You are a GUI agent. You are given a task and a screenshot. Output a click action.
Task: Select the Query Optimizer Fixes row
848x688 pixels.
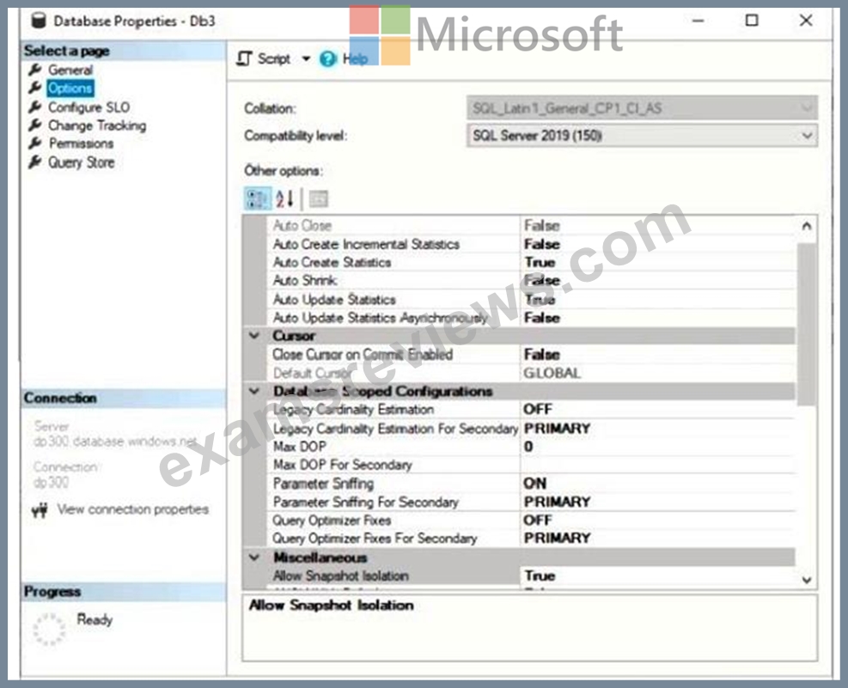pos(532,521)
